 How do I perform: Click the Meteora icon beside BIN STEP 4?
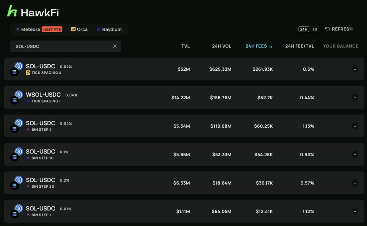28,130
